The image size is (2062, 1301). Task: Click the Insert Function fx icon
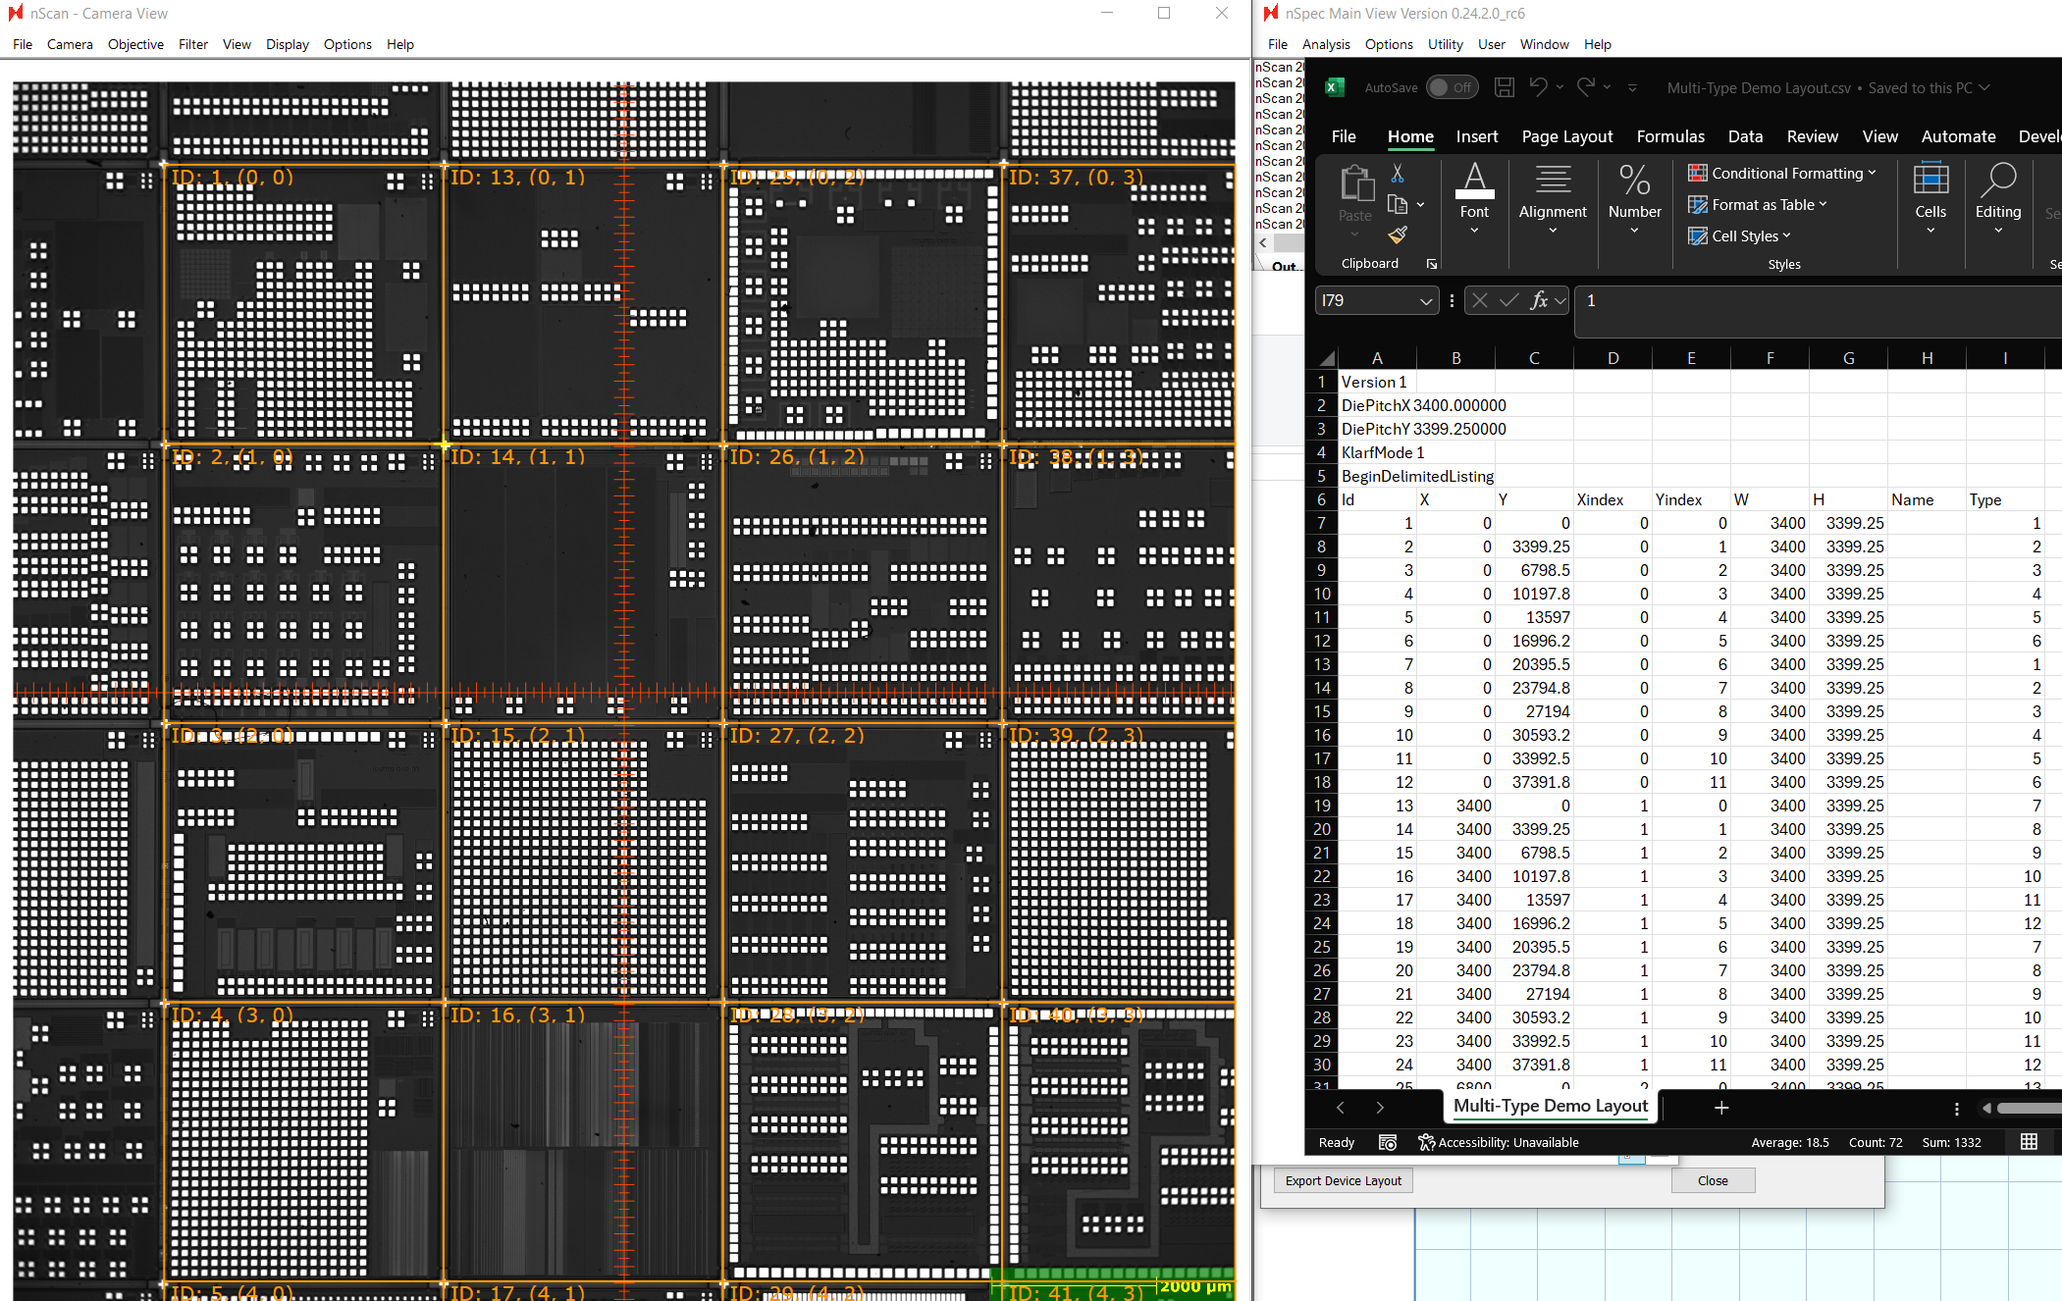(1539, 300)
